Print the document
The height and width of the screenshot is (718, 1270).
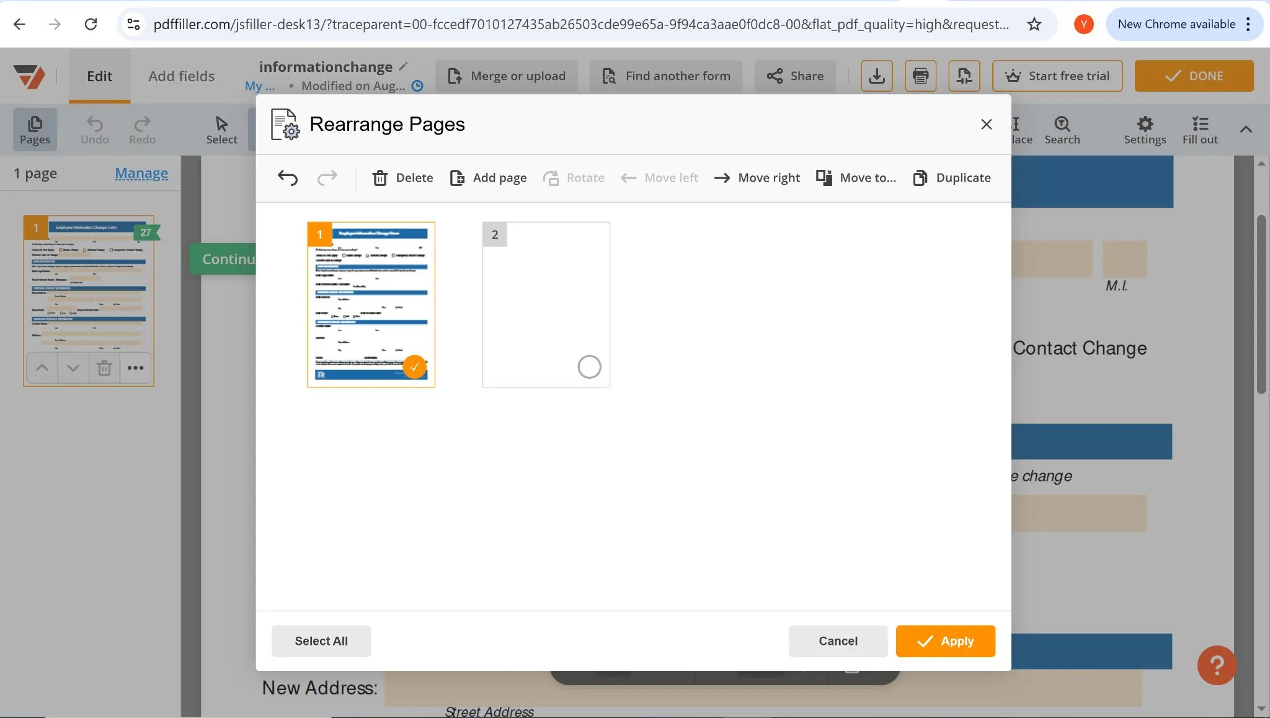point(920,76)
